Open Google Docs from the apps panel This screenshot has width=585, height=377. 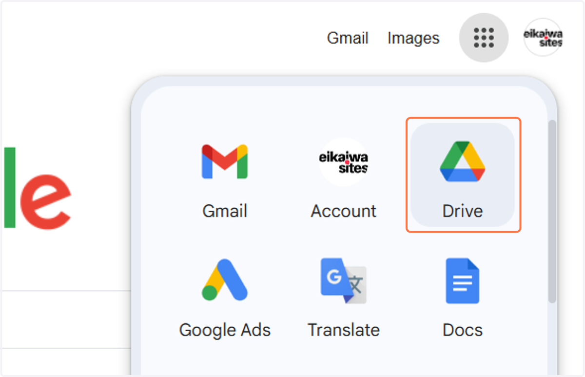(463, 298)
